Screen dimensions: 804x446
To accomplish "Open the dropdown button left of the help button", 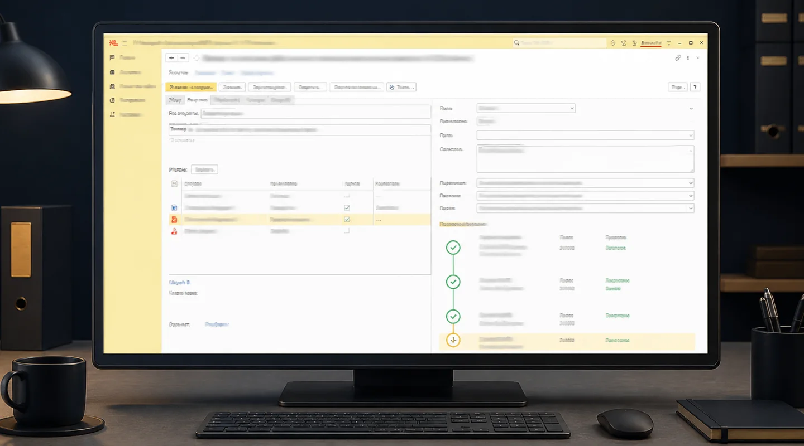I will pyautogui.click(x=677, y=87).
